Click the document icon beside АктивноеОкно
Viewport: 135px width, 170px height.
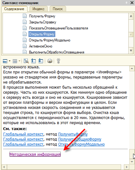pyautogui.click(x=25, y=46)
